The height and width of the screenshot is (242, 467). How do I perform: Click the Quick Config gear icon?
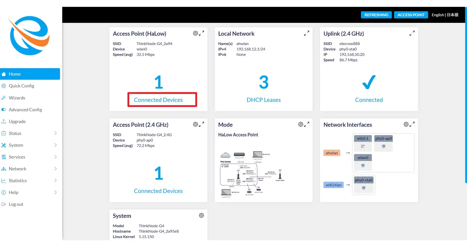point(4,86)
